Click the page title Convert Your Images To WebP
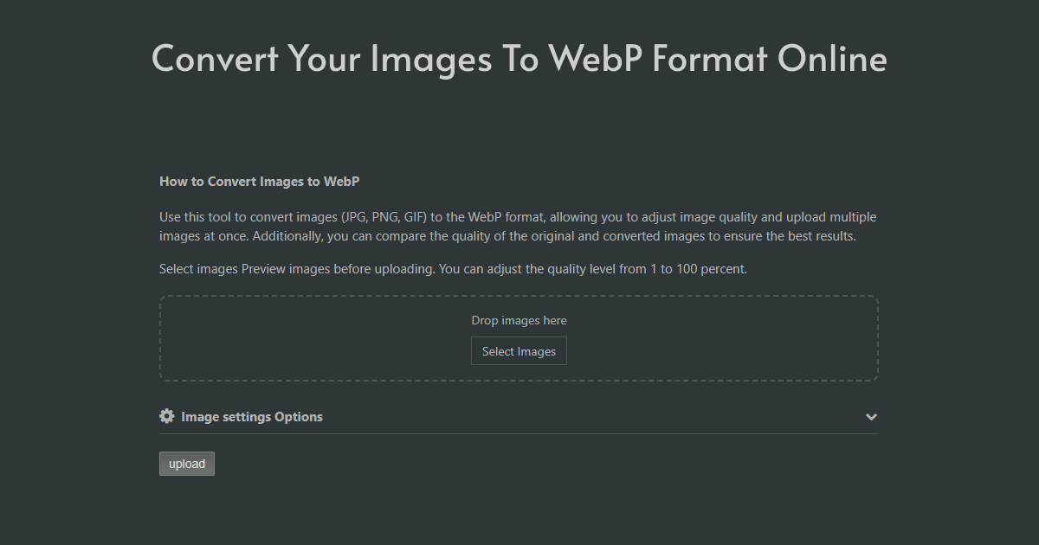 519,59
